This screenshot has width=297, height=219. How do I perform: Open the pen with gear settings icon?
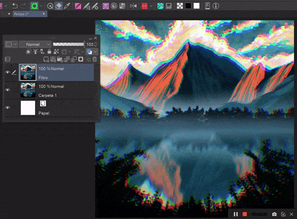pos(95,6)
